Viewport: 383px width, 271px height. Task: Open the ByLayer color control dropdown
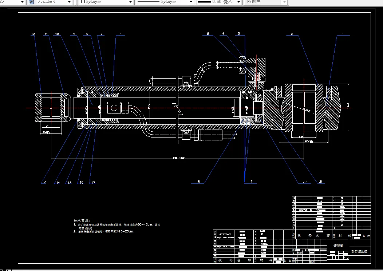107,2
